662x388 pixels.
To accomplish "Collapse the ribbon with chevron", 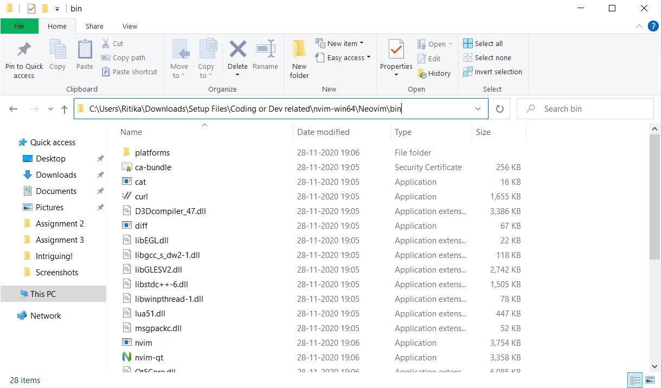I will pyautogui.click(x=639, y=26).
